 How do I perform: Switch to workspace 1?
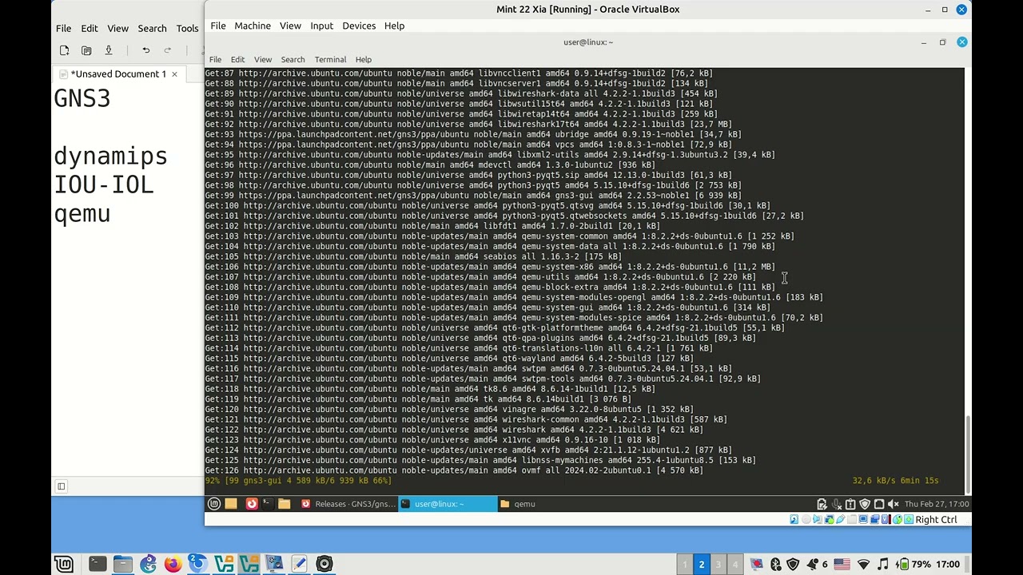tap(684, 565)
